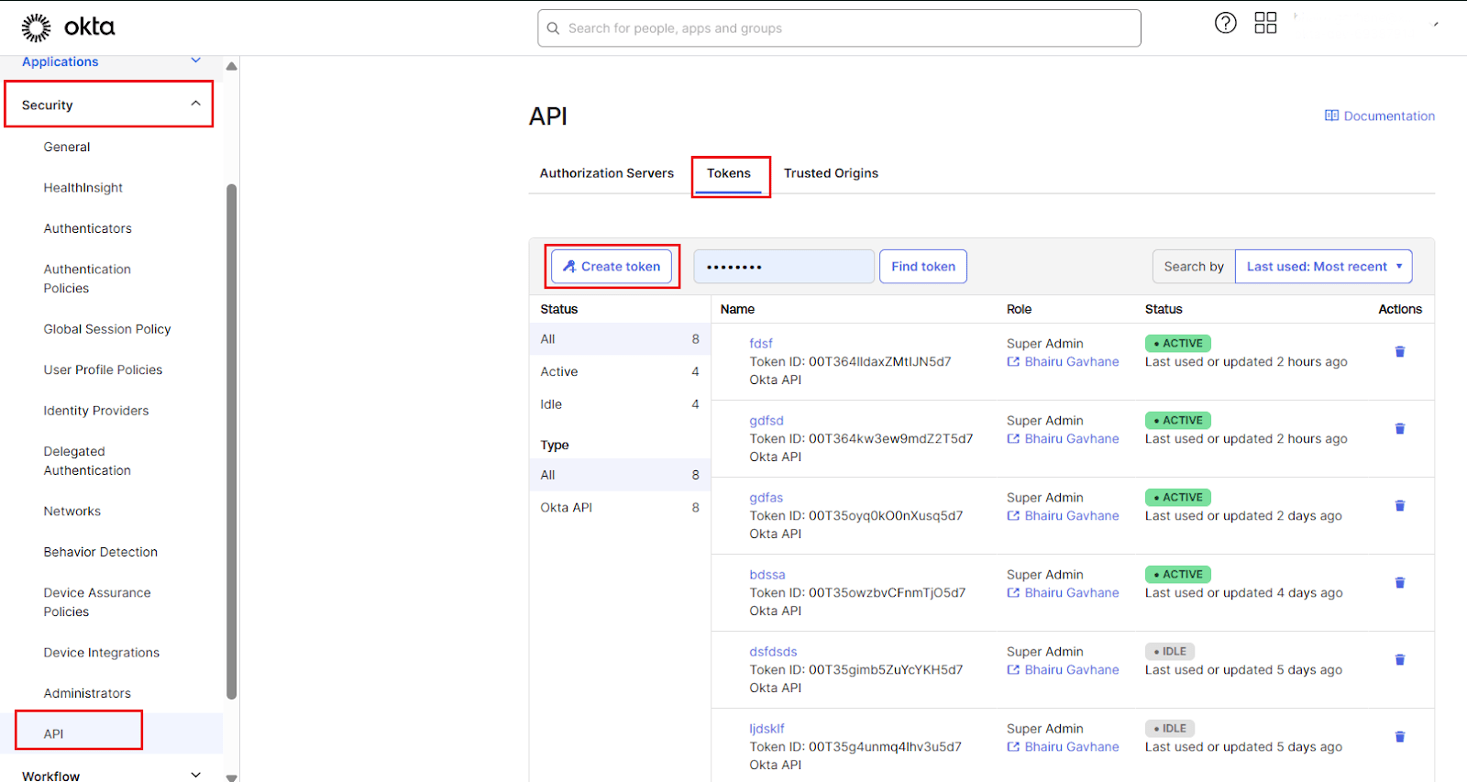Open Behavior Detection in sidebar

(x=101, y=552)
